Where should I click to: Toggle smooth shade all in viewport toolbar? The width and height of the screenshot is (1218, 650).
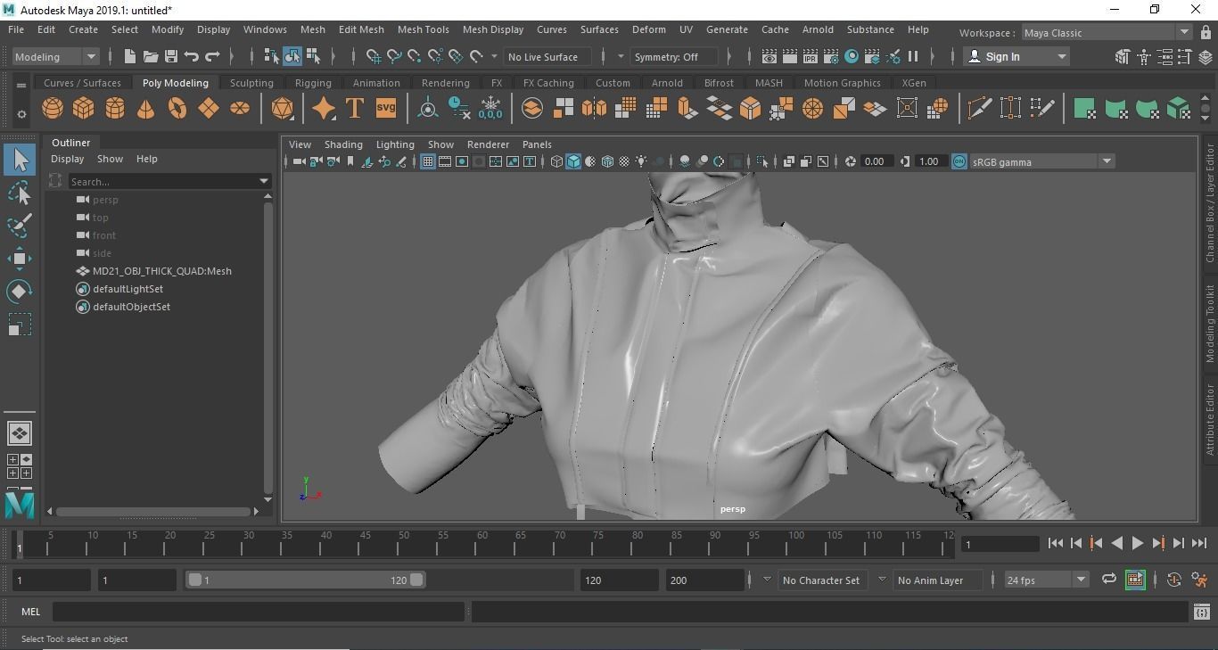click(573, 161)
